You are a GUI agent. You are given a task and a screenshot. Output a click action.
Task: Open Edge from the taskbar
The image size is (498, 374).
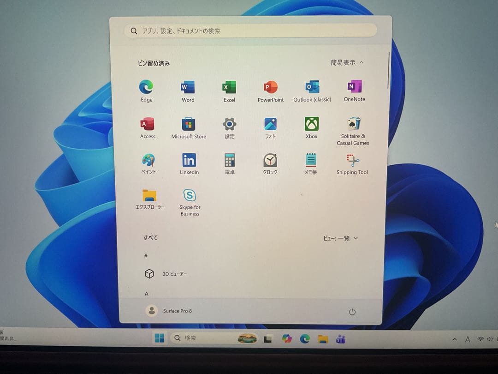(x=305, y=339)
